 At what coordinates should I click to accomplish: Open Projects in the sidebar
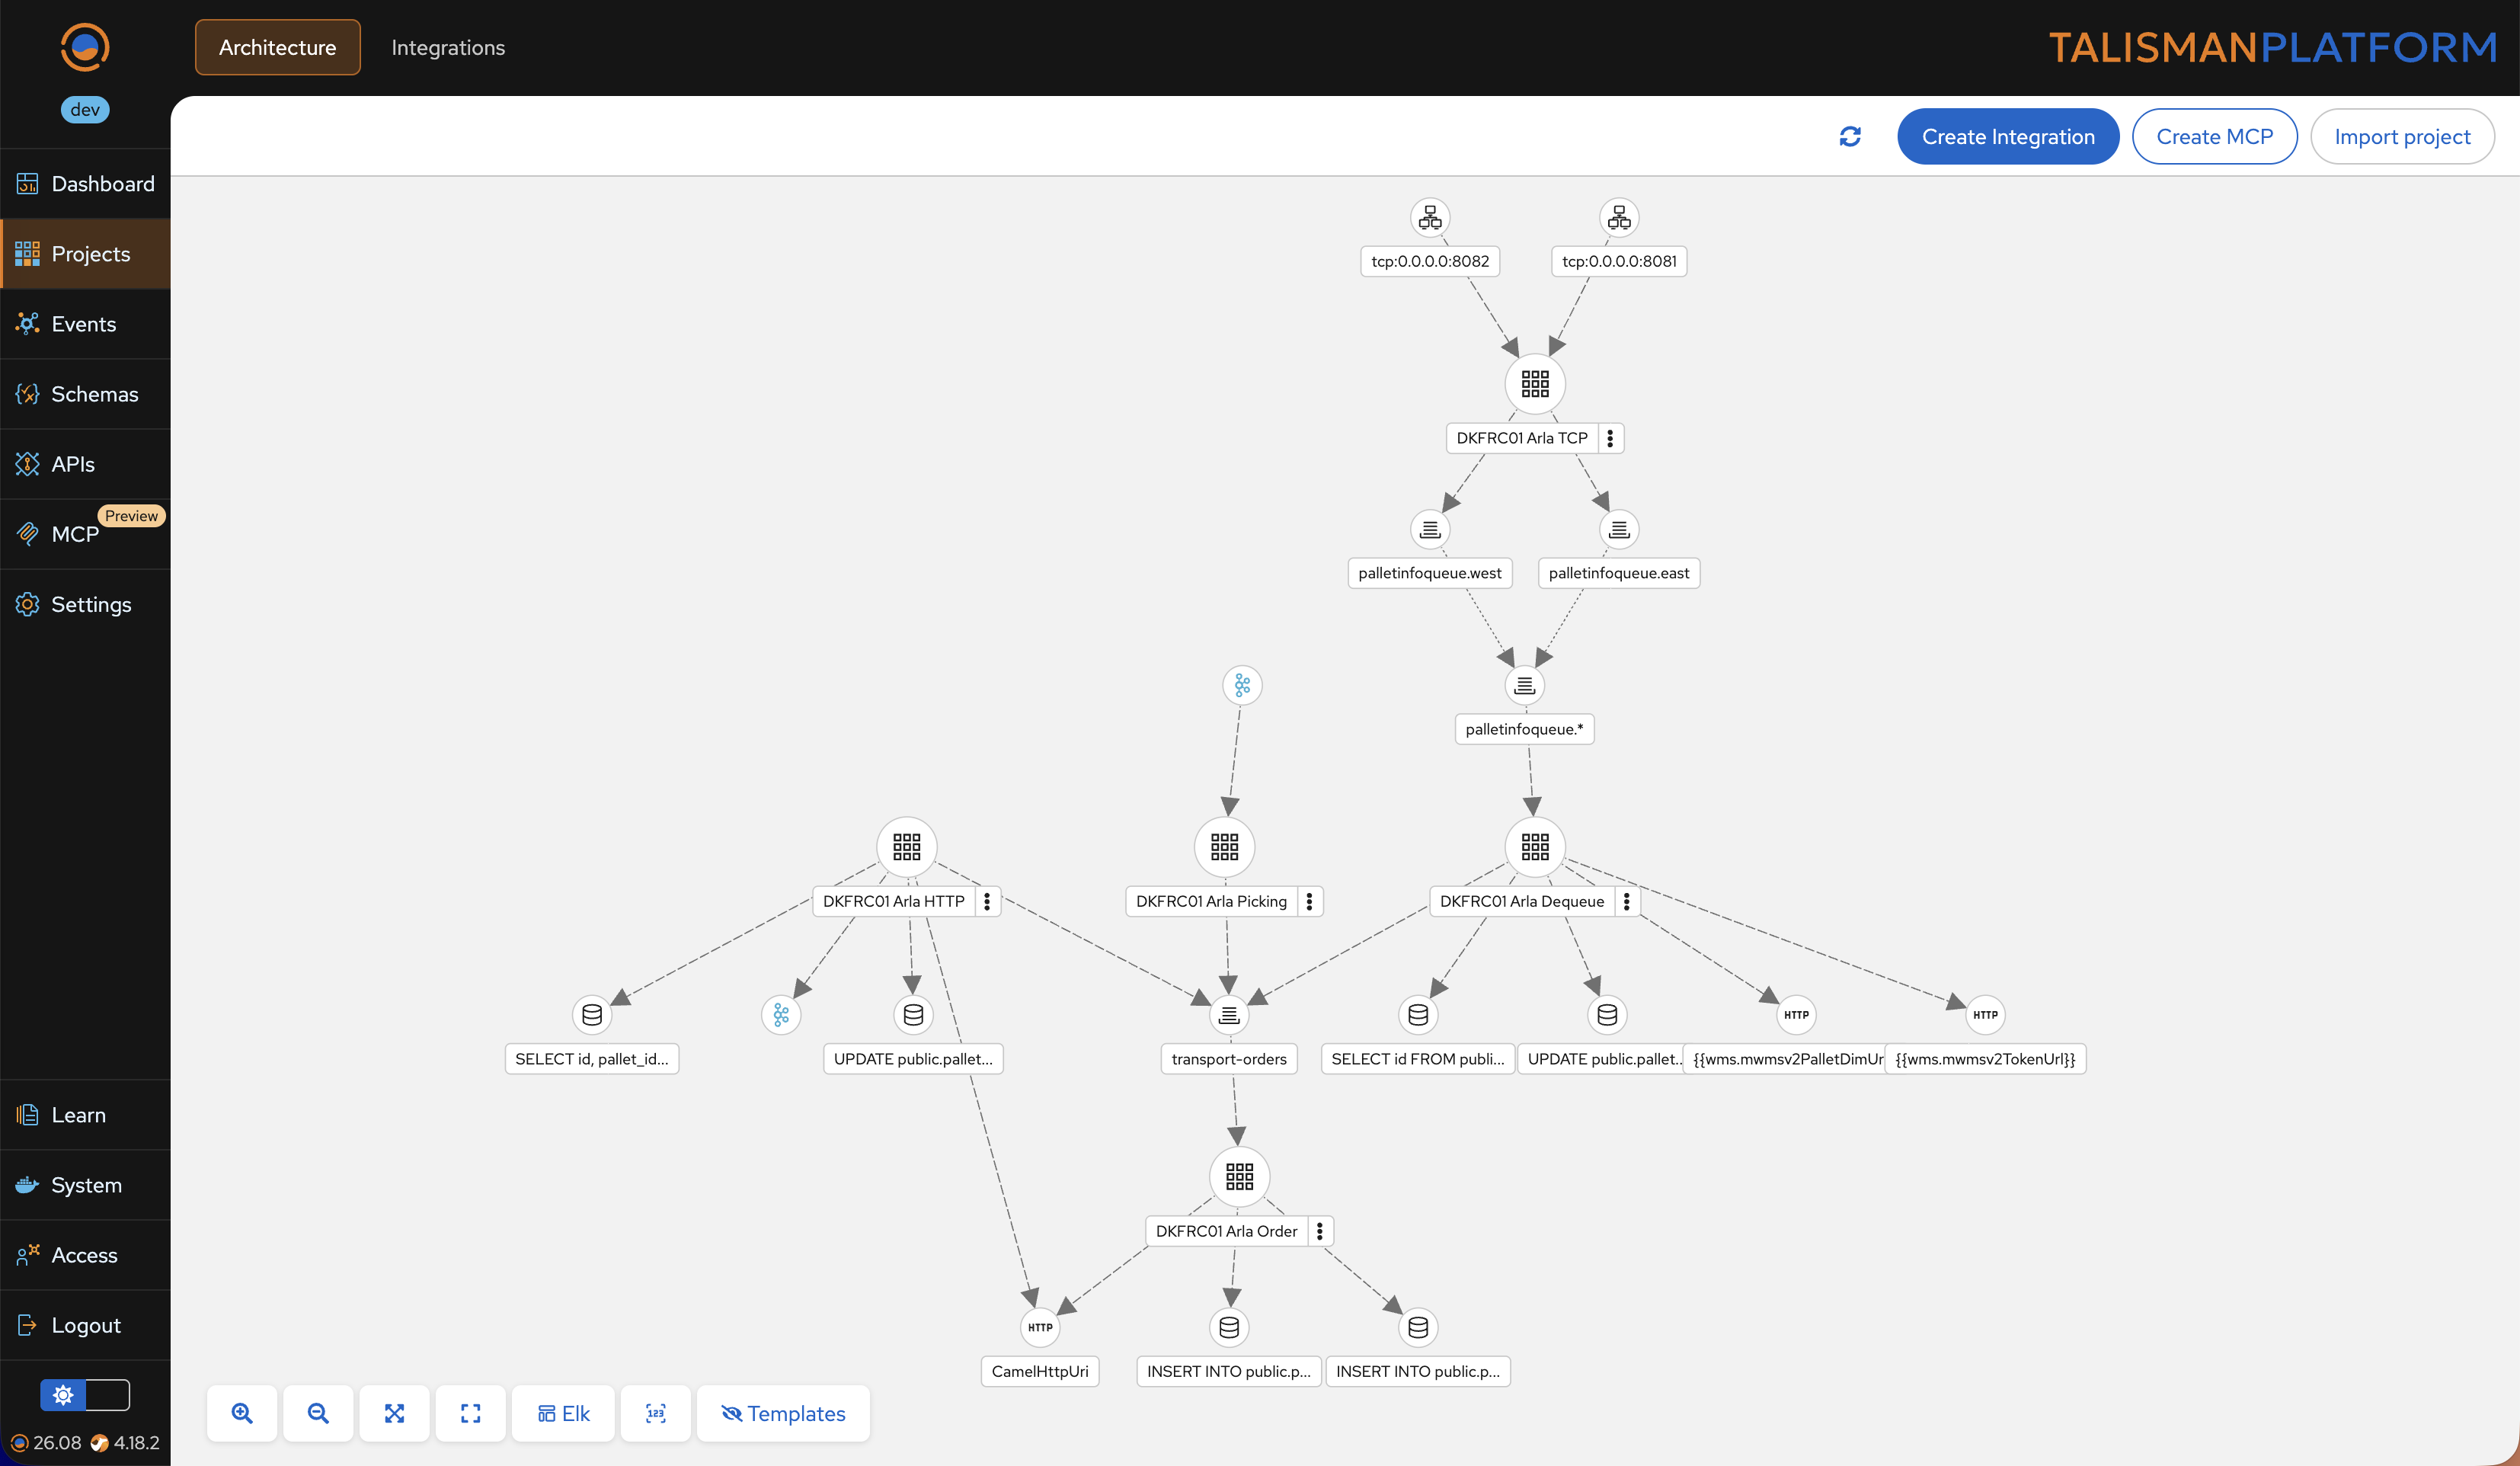pyautogui.click(x=85, y=254)
